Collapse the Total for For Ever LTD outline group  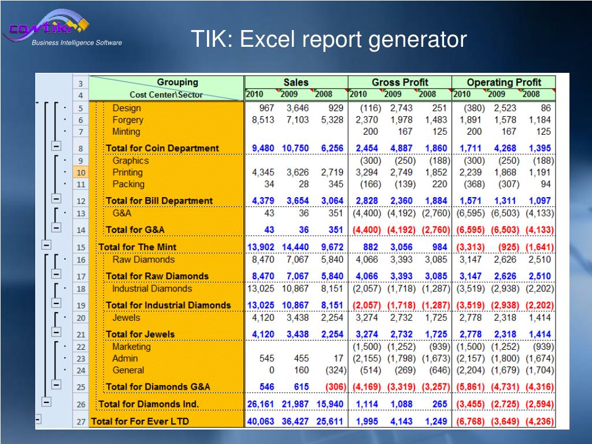[38, 419]
